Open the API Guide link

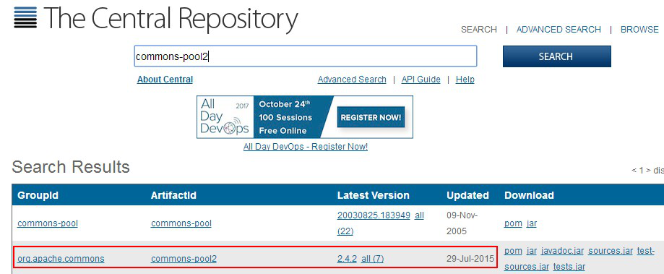pos(421,80)
